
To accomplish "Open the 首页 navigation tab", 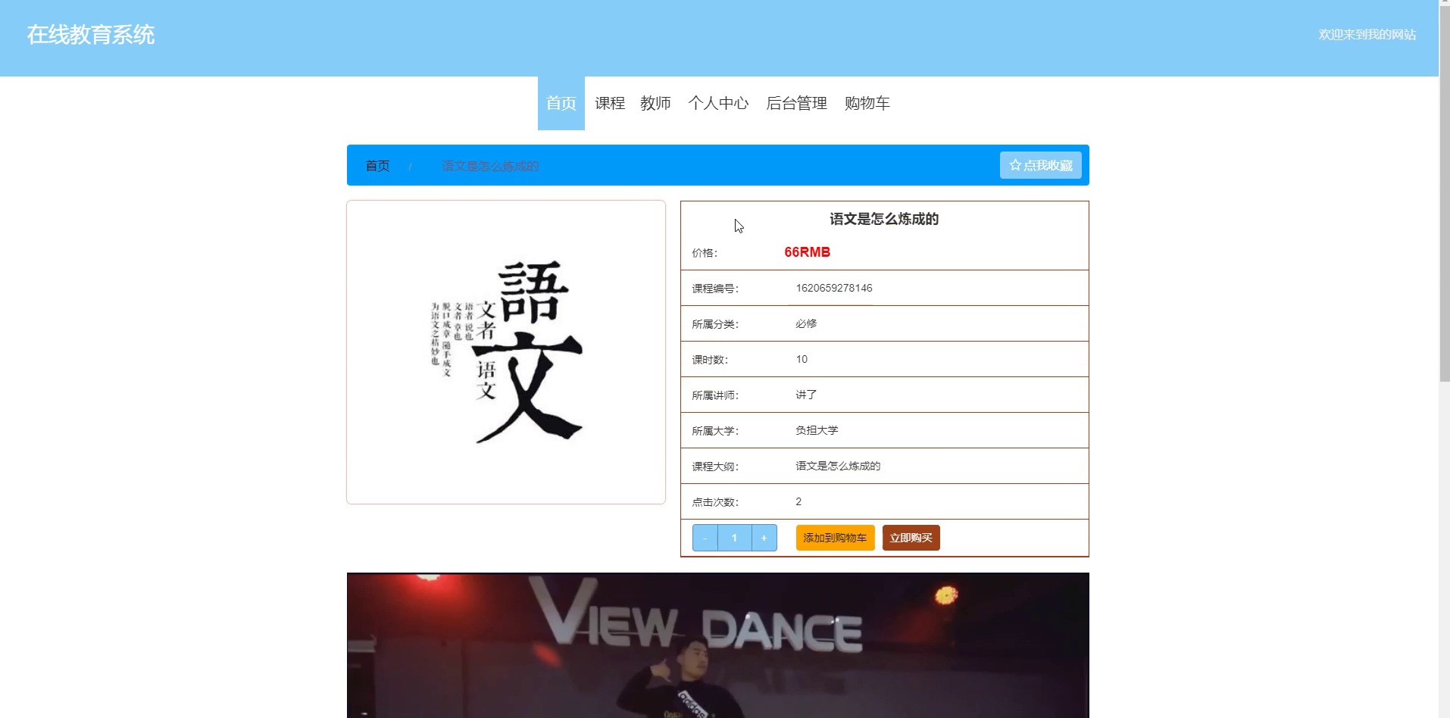I will click(x=561, y=103).
